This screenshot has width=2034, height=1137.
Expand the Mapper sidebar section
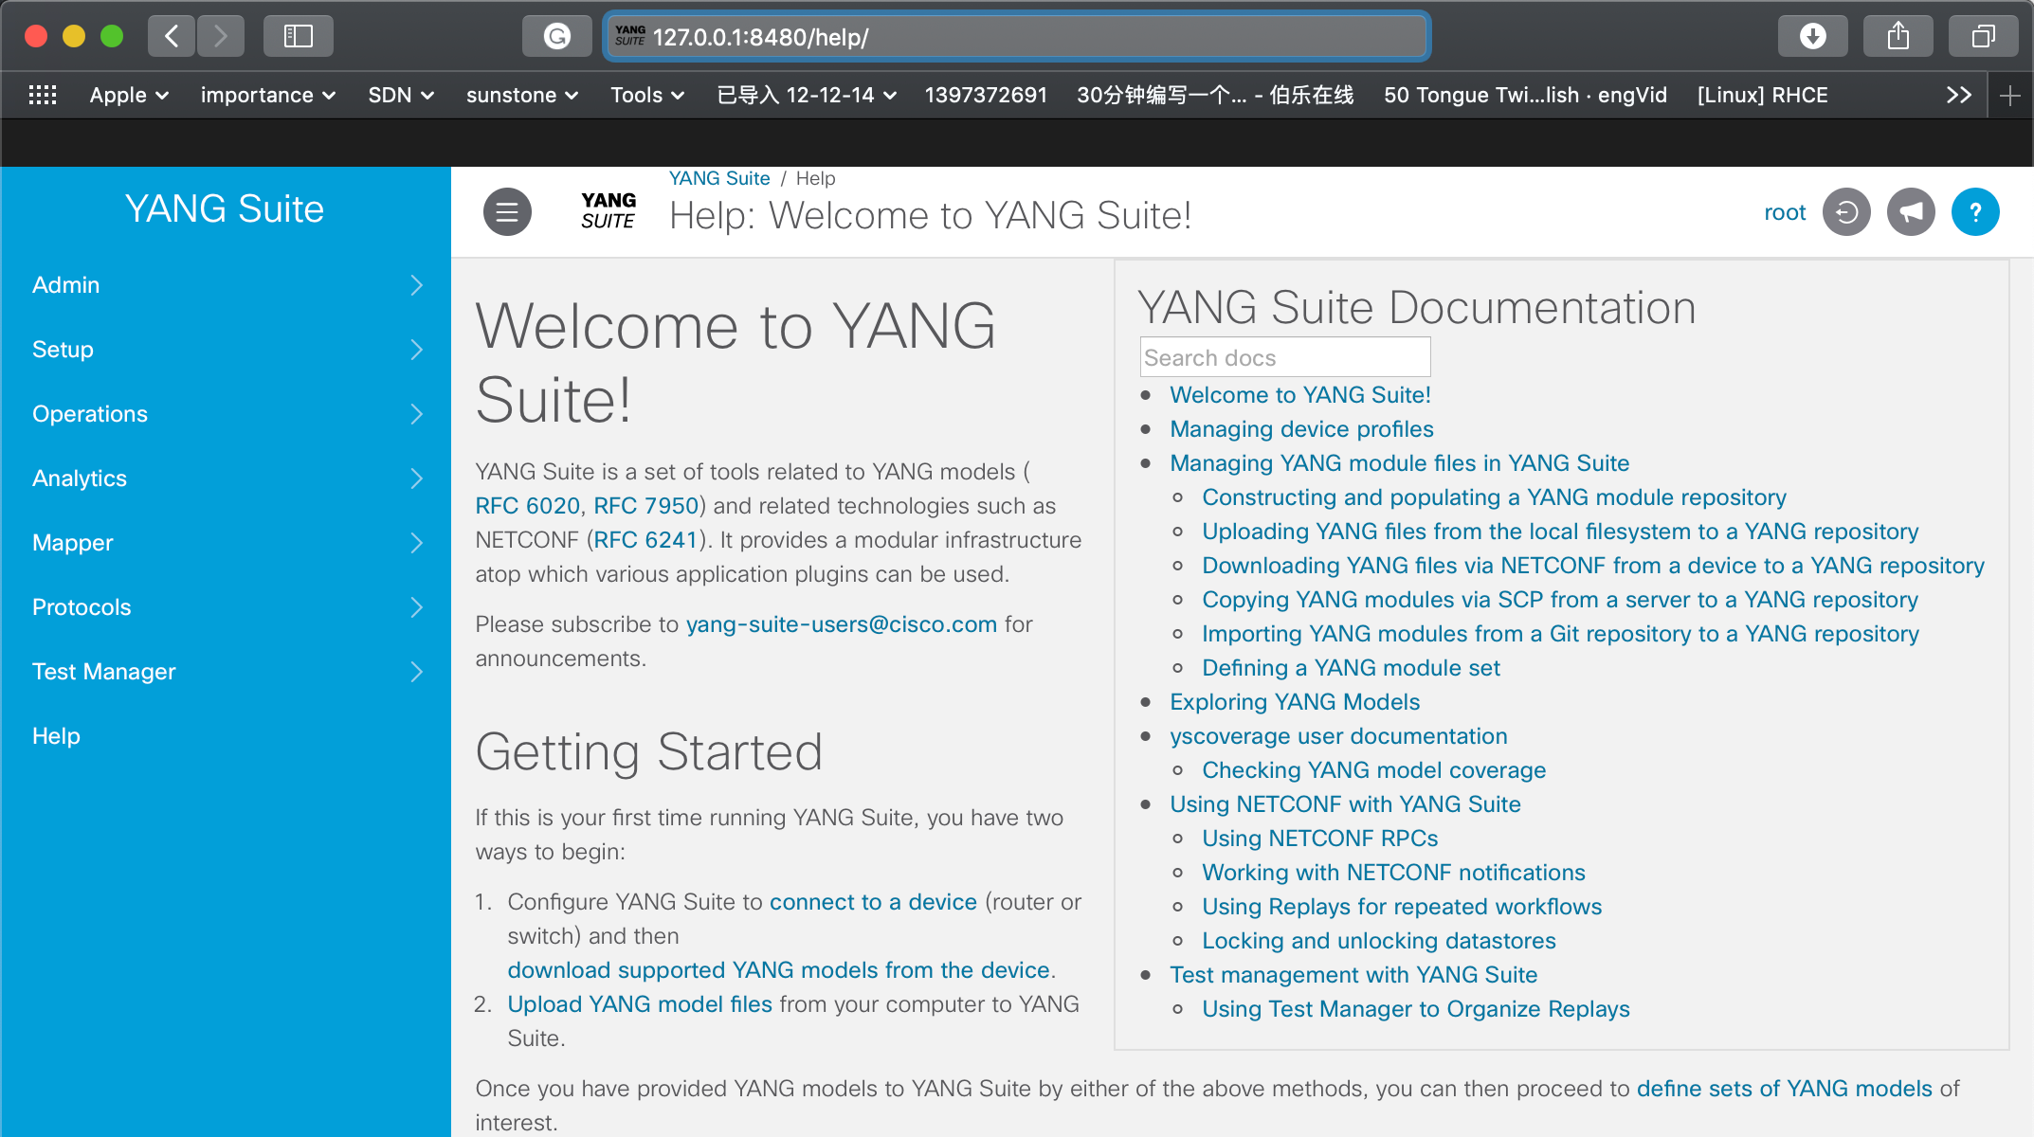tap(226, 543)
